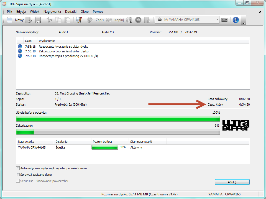Click the Kopiuj disc copy icon

click(x=109, y=20)
